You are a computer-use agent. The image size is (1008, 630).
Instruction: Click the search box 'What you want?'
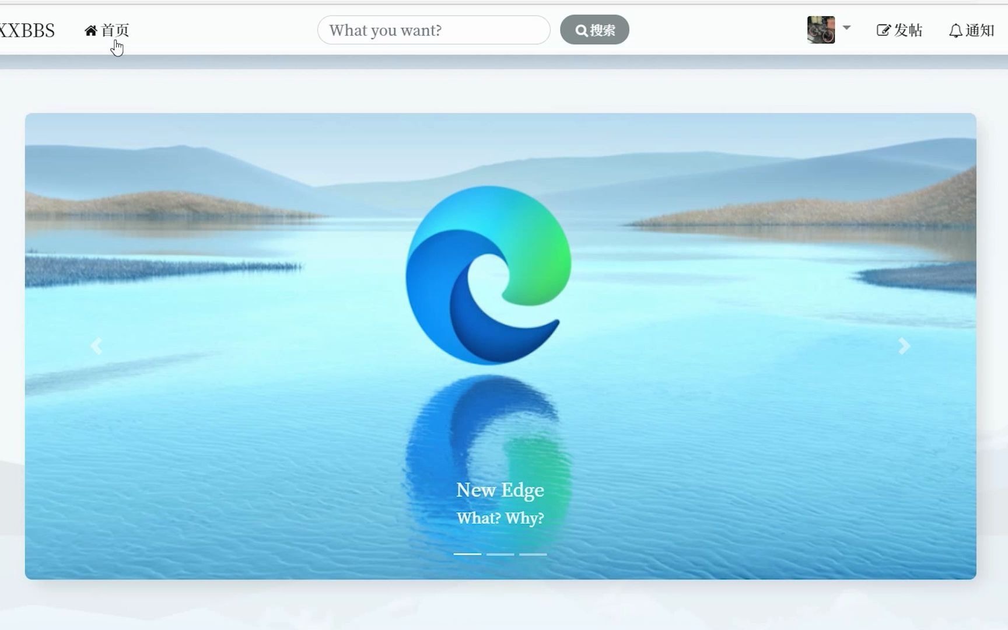pyautogui.click(x=433, y=30)
